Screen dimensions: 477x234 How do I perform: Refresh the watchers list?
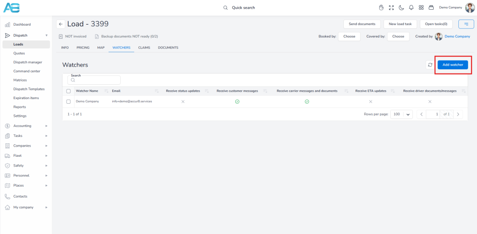pyautogui.click(x=430, y=65)
